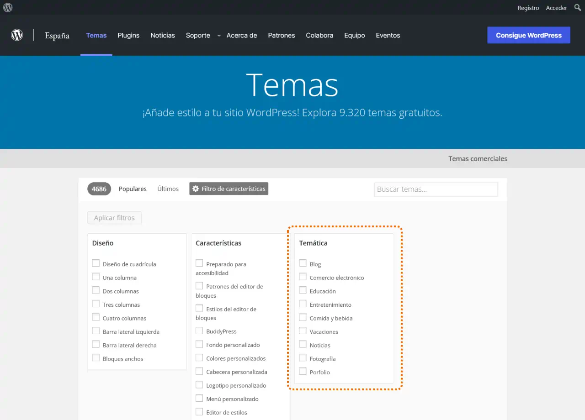This screenshot has width=585, height=420.
Task: Open the Plugins menu item
Action: 128,35
